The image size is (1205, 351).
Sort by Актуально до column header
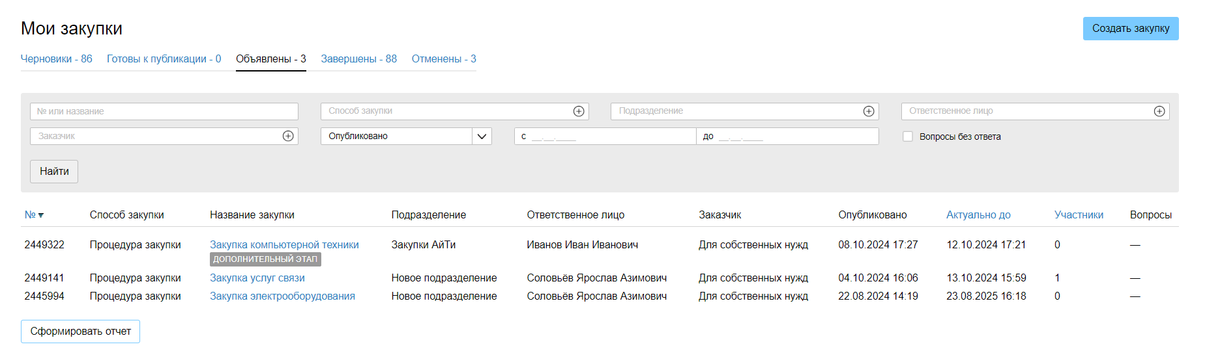978,214
